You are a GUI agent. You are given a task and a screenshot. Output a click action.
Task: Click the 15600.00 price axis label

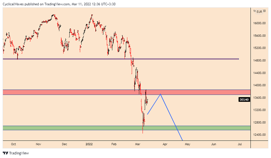pyautogui.click(x=259, y=36)
